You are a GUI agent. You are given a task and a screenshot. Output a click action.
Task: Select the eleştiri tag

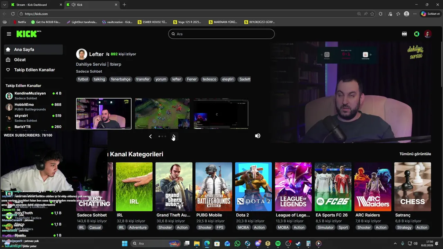[228, 79]
